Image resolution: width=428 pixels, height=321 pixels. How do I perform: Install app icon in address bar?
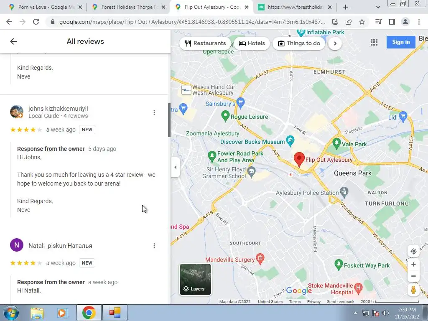335,22
